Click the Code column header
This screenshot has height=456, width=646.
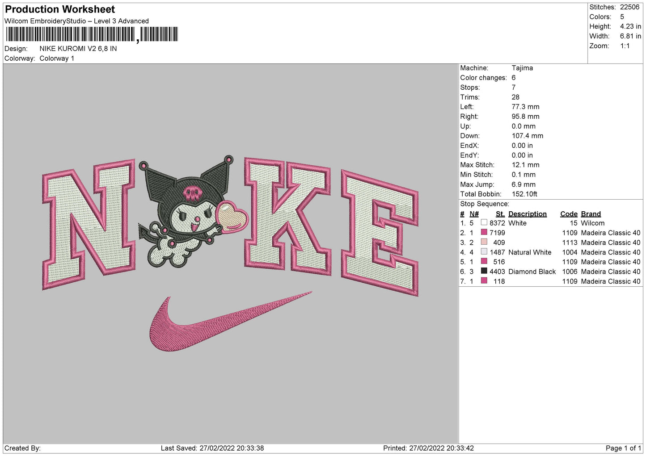[x=569, y=214]
